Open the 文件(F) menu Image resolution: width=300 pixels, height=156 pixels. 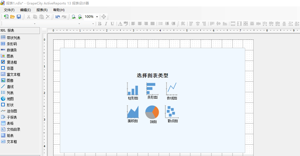click(9, 10)
